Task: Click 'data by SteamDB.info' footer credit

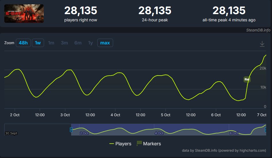Action: [x=224, y=150]
